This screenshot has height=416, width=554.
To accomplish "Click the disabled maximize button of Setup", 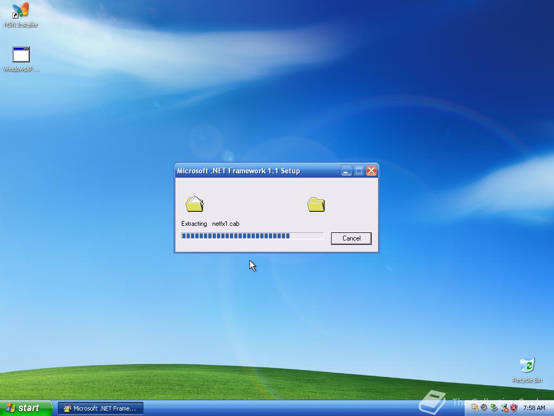I will [359, 171].
